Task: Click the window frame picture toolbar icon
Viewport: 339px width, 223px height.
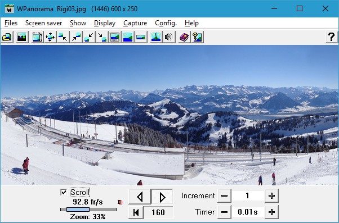Action: (37, 37)
